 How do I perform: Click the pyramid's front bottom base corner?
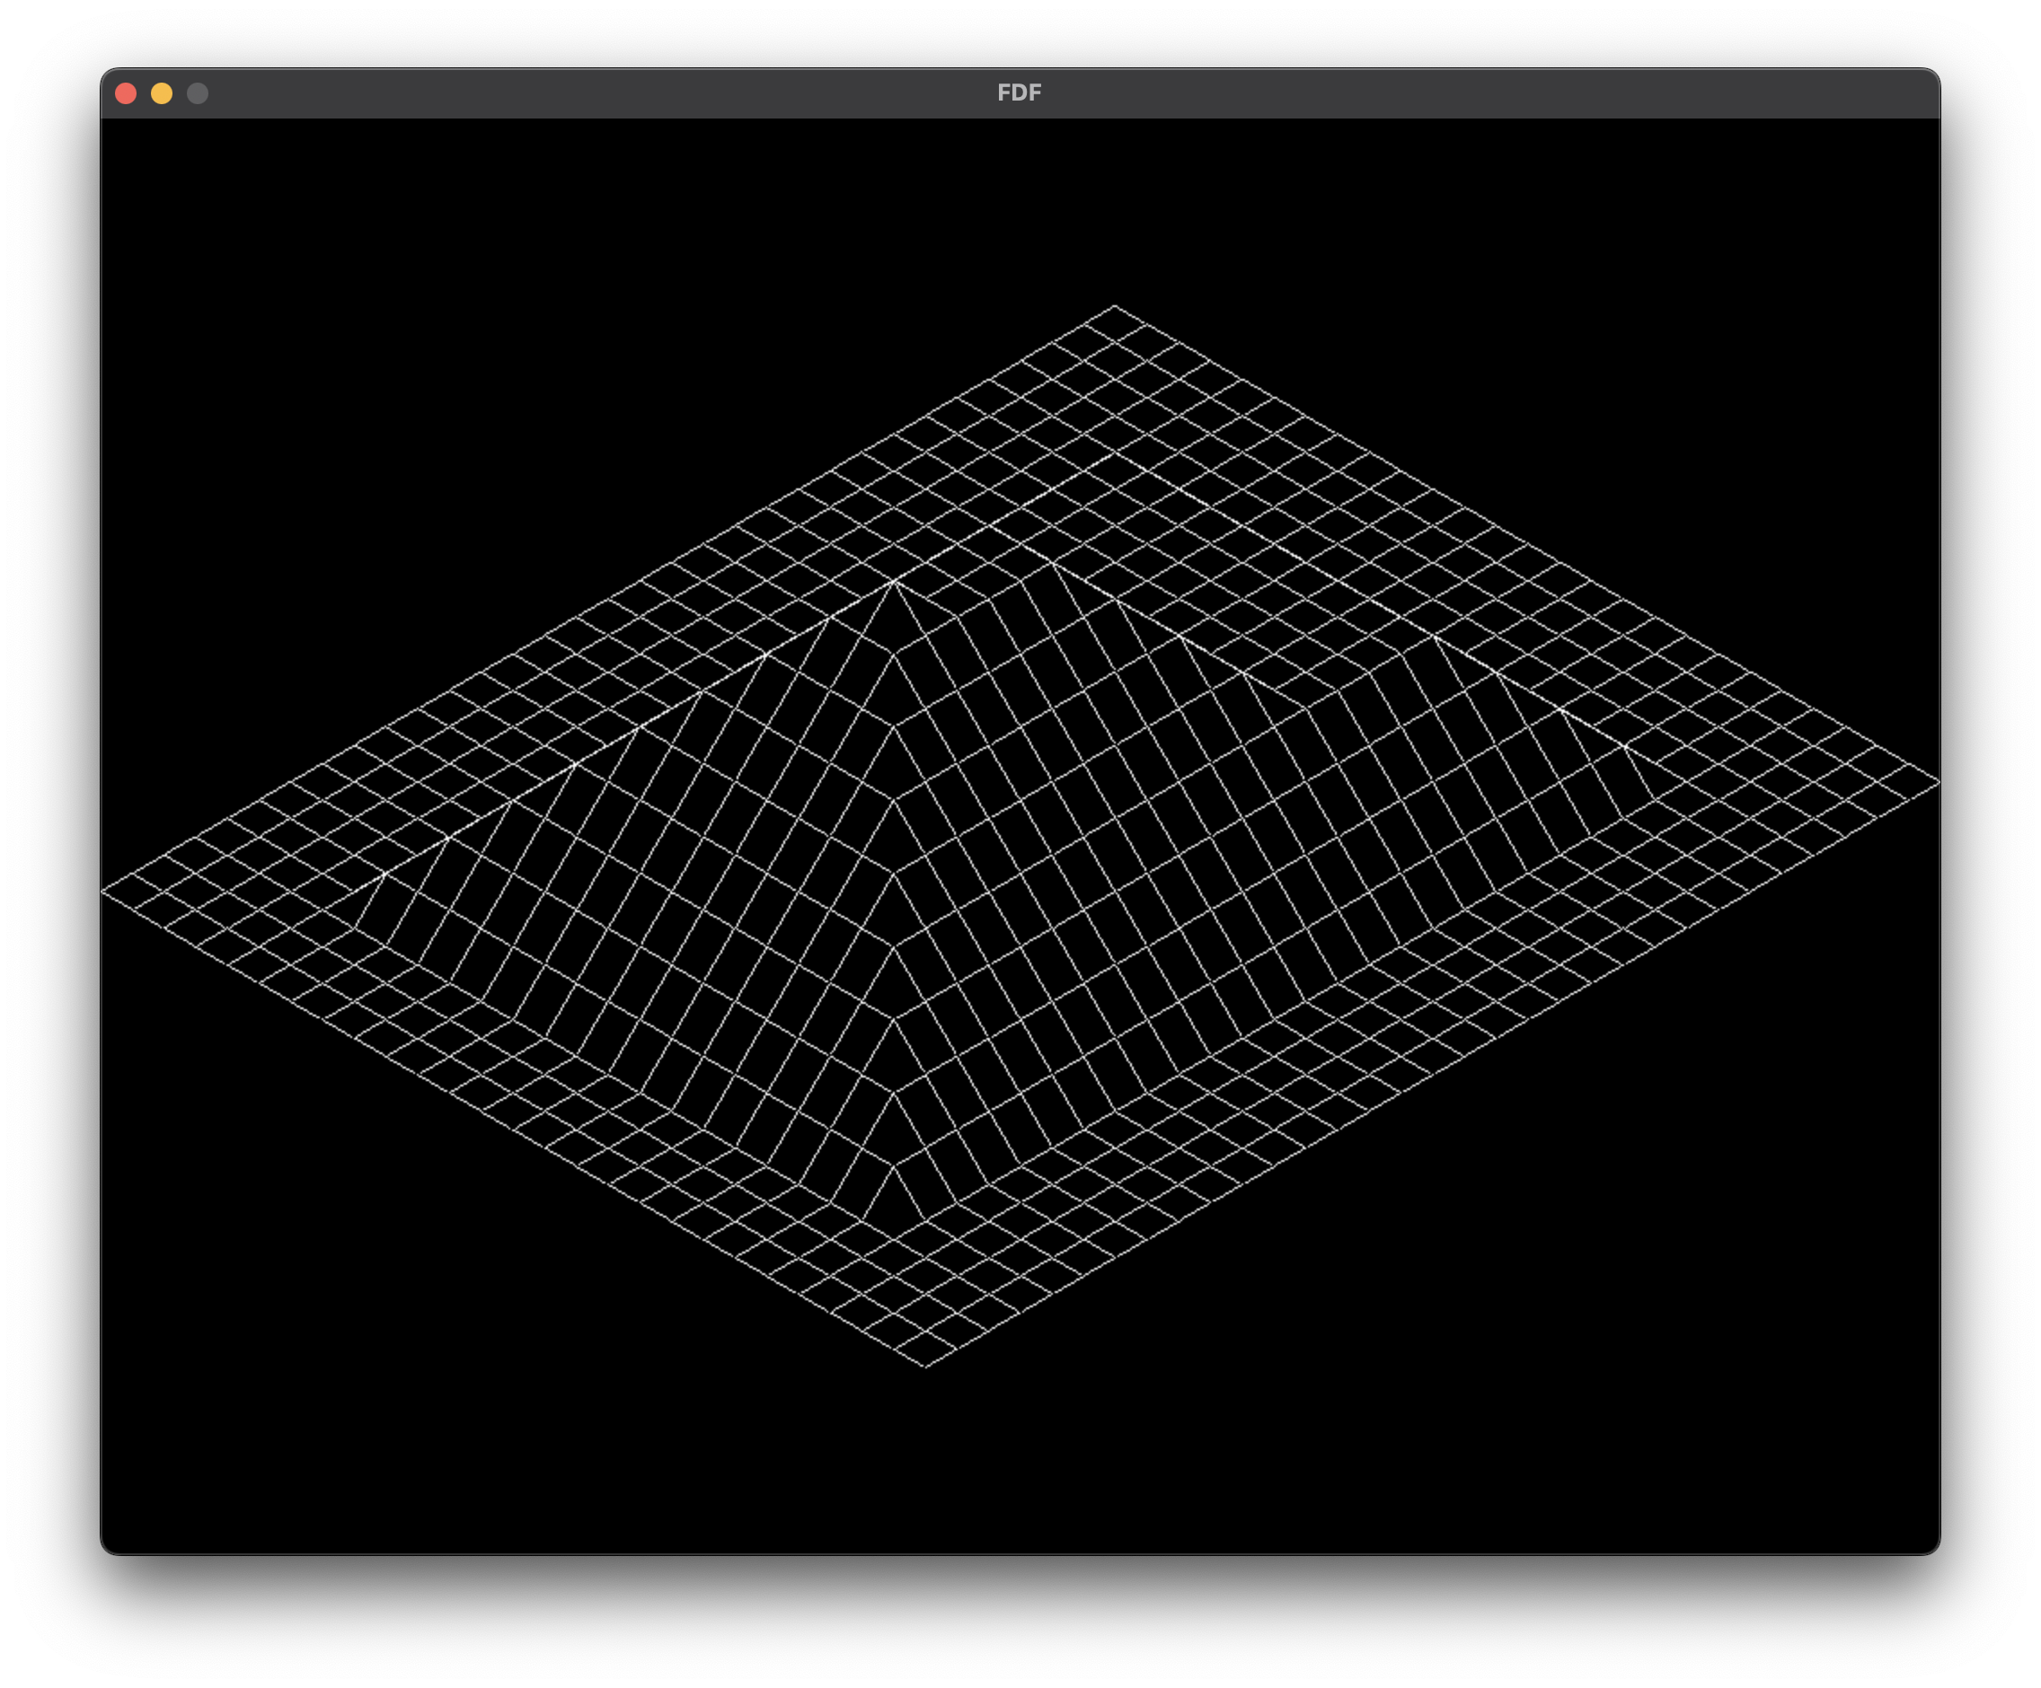pyautogui.click(x=894, y=1238)
